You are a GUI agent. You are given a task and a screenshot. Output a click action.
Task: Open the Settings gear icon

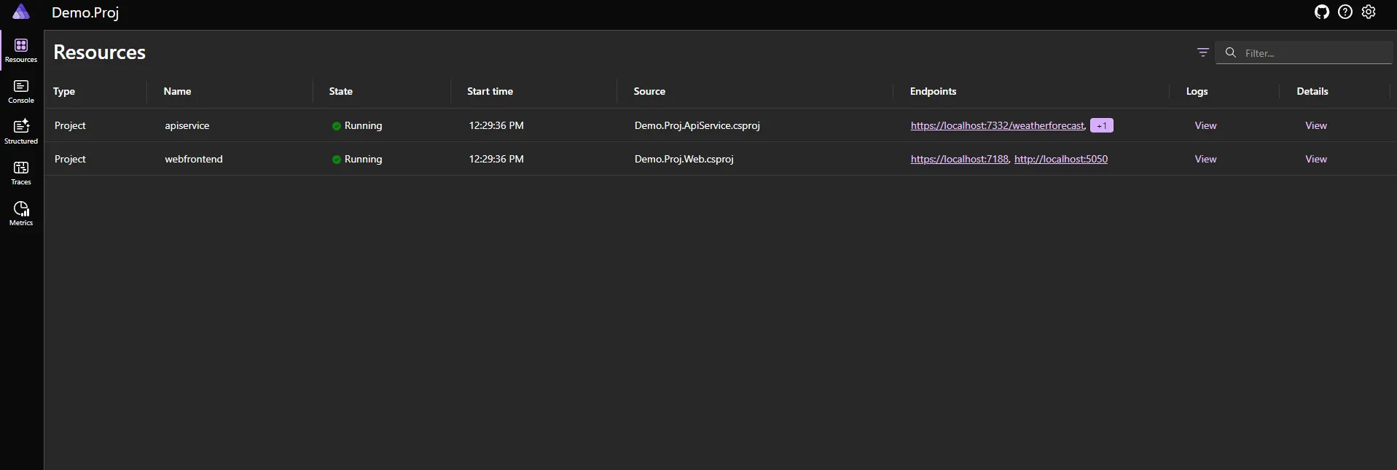tap(1369, 12)
